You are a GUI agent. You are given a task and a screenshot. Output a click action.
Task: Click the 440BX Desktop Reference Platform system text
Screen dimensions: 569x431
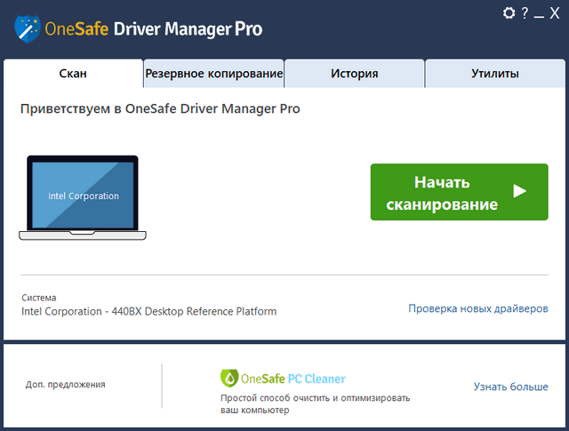pyautogui.click(x=148, y=312)
